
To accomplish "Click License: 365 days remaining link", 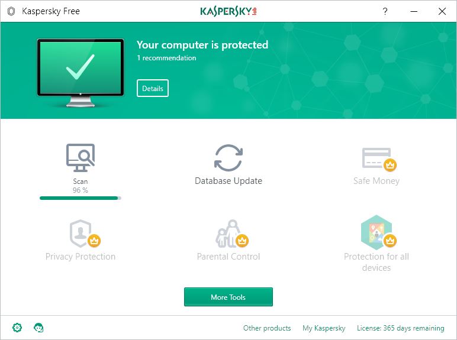I will (400, 328).
